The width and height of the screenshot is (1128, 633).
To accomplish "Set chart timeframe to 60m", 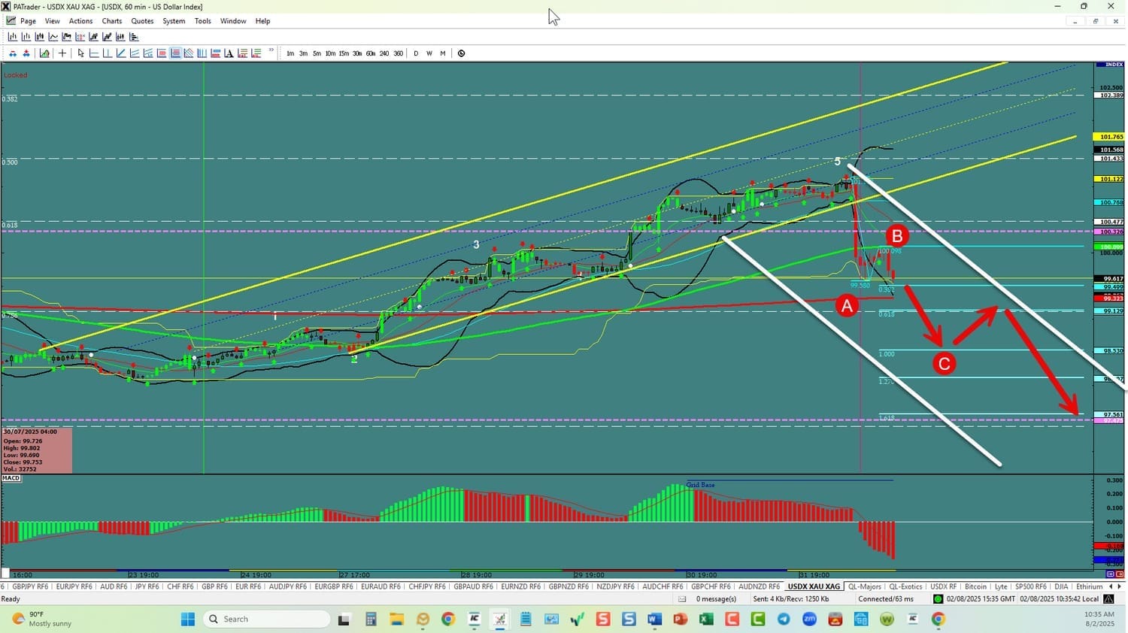I will click(x=371, y=53).
